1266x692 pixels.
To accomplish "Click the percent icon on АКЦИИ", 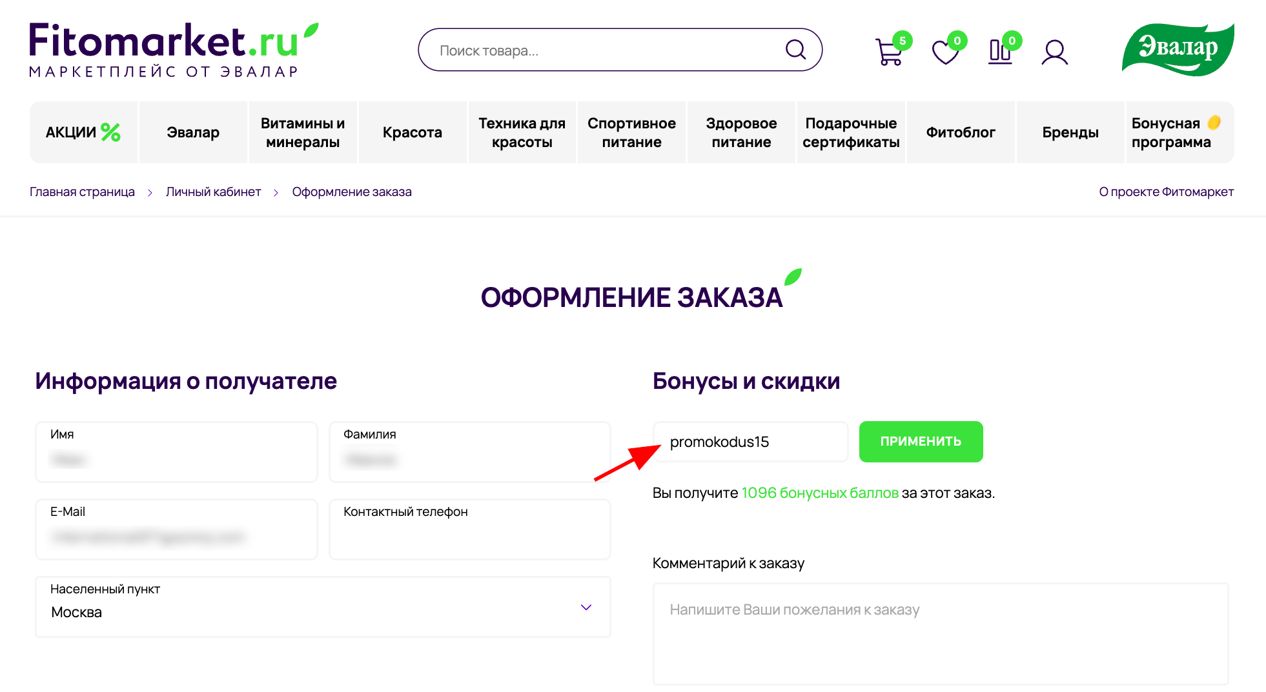I will point(110,132).
